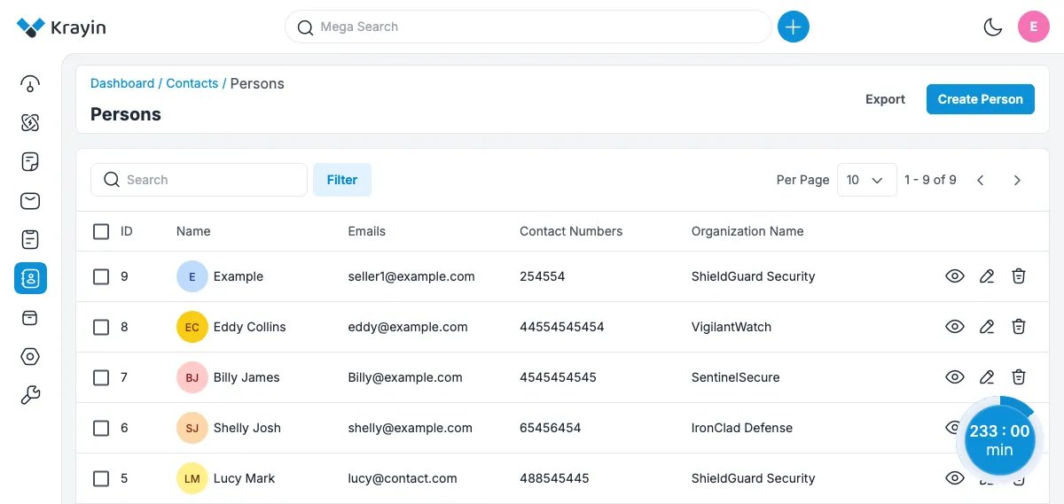Open the wrench Configuration icon in sidebar
This screenshot has height=504, width=1064.
[30, 395]
